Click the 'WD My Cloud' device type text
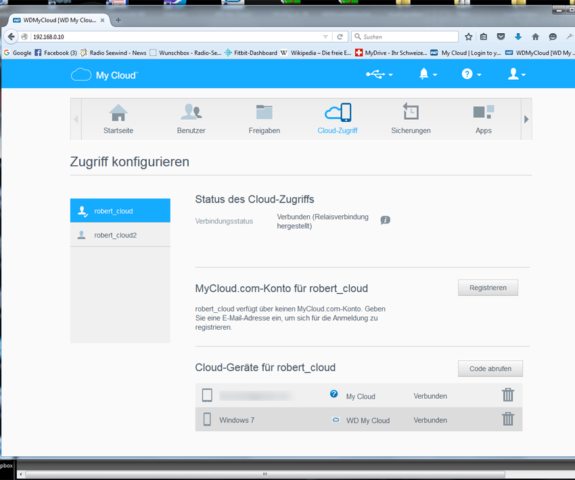575x480 pixels. click(368, 420)
